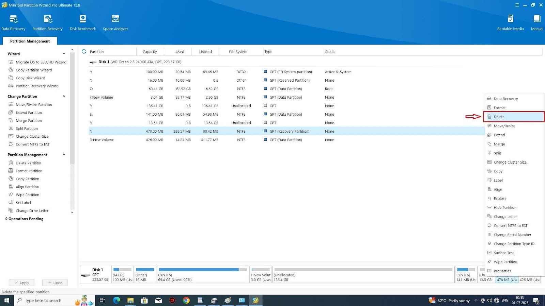Image resolution: width=545 pixels, height=306 pixels.
Task: Choose Convert NTFS to FAT in sidebar
Action: [x=29, y=144]
